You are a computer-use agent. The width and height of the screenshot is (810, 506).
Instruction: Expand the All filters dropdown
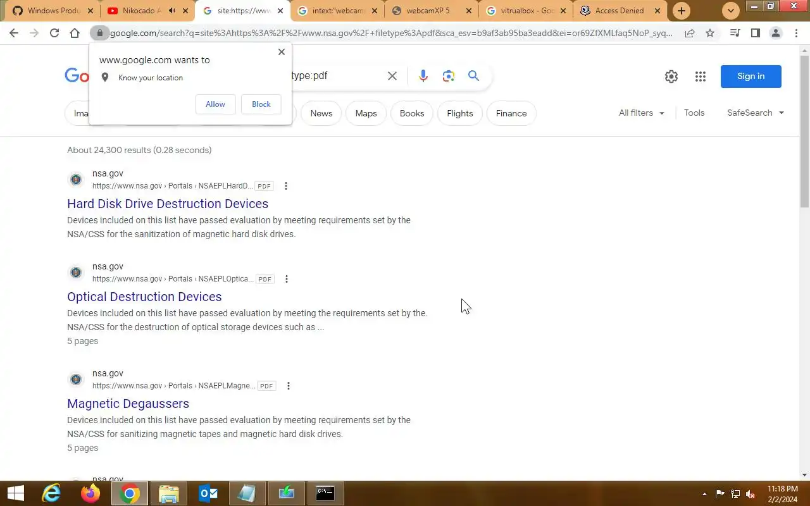pos(642,113)
